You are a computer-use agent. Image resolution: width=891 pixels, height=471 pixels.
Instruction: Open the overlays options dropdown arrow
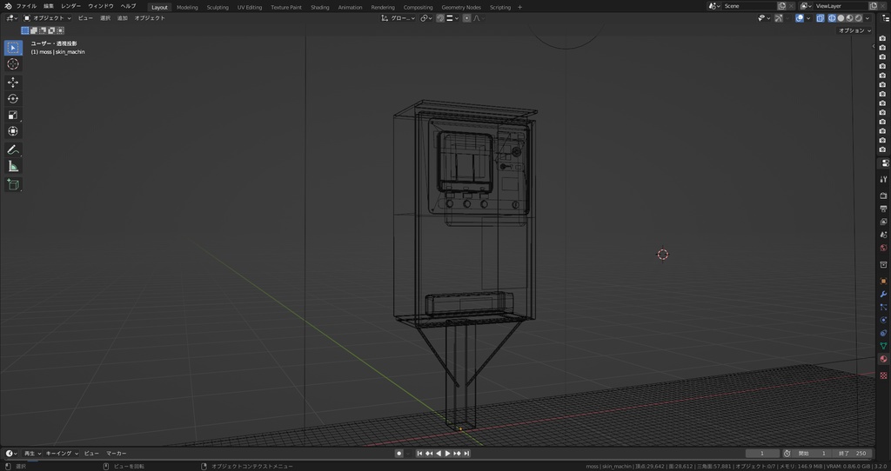coord(808,18)
